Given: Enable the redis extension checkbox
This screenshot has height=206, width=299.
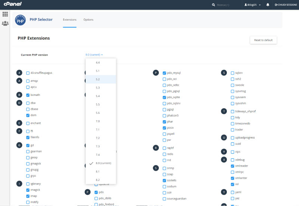Looking at the screenshot, I should click(x=164, y=154).
